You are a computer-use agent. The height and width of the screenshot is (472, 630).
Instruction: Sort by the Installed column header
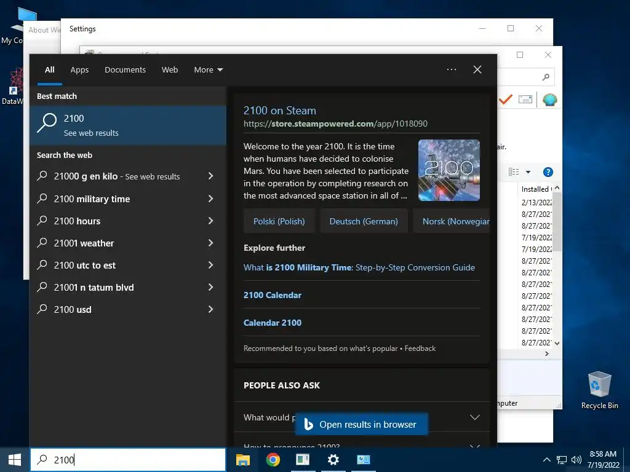point(536,189)
